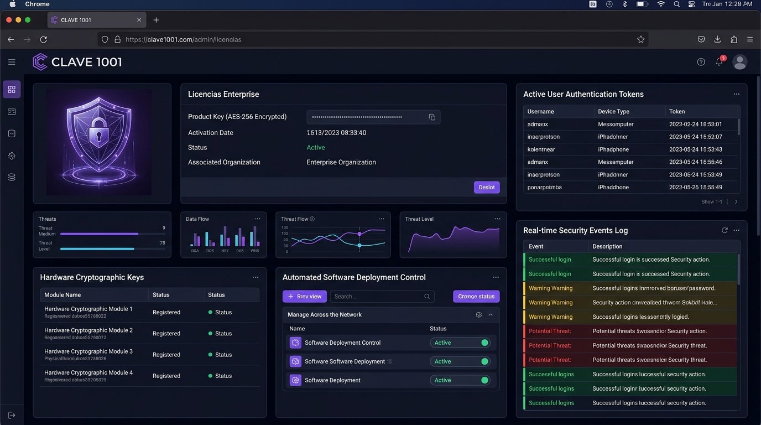Screen dimensions: 761x425
Task: Toggle Software Deployment Control Active switch
Action: 460,343
